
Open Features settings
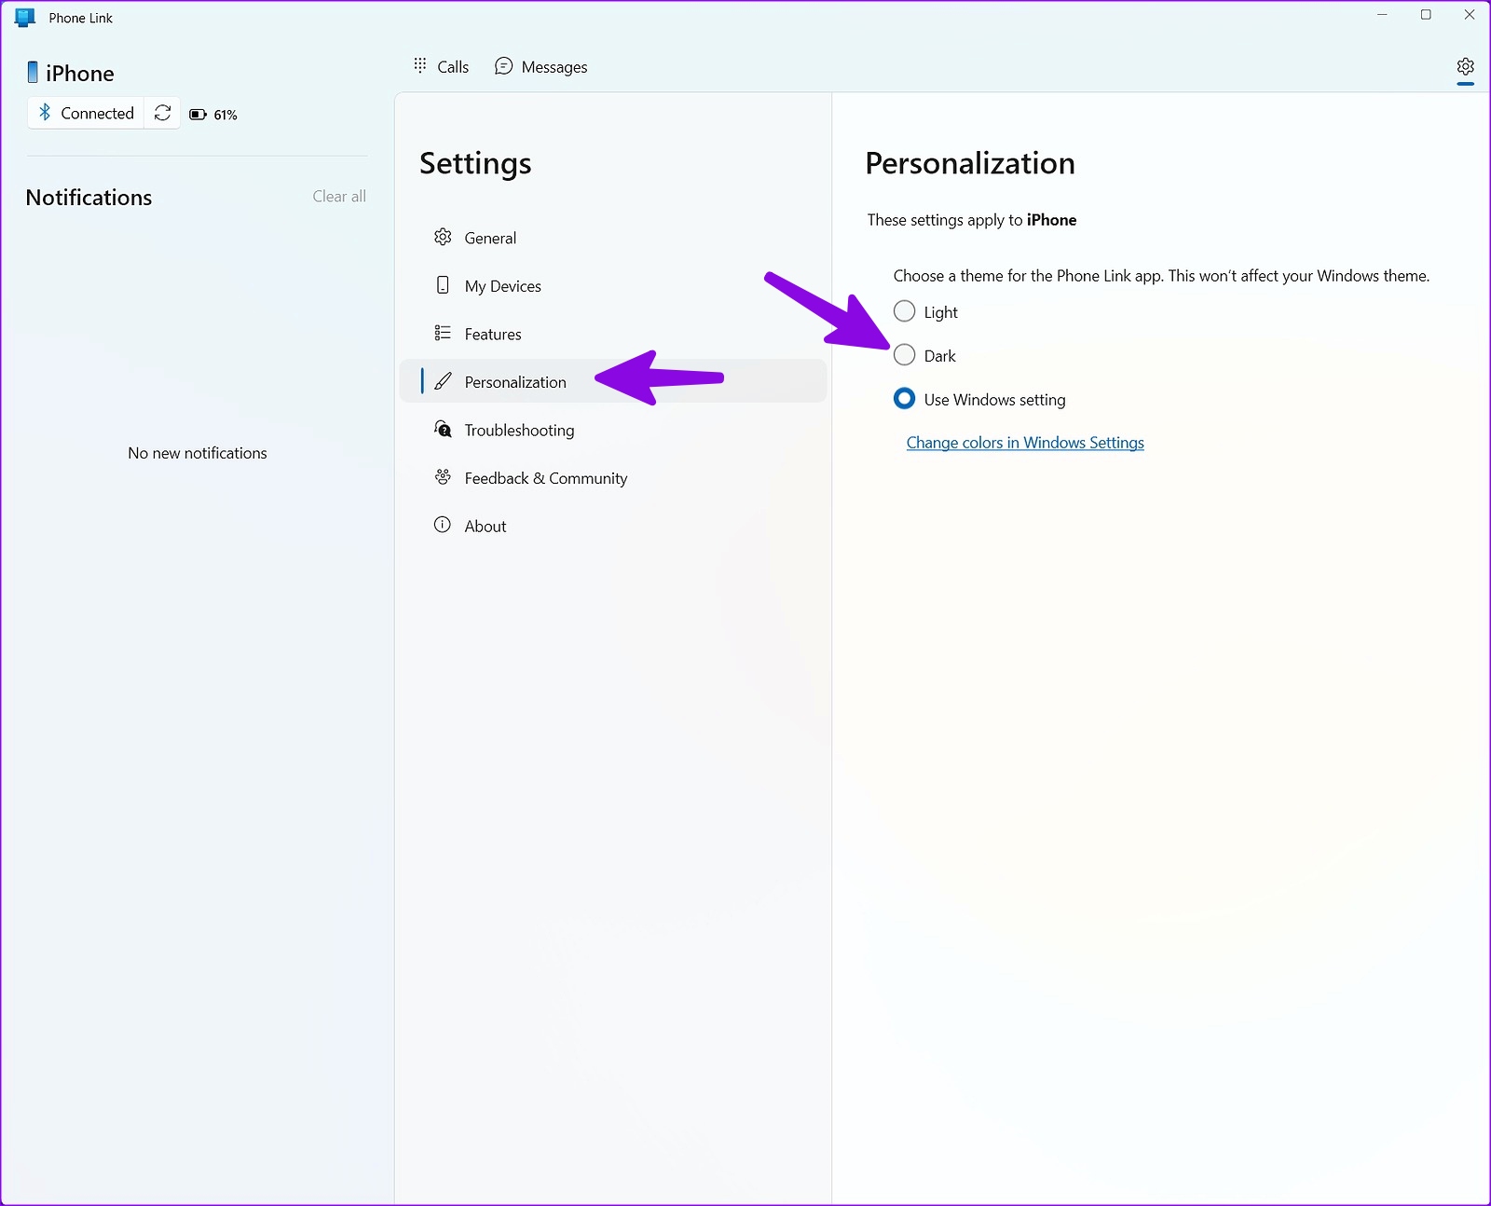tap(613, 334)
